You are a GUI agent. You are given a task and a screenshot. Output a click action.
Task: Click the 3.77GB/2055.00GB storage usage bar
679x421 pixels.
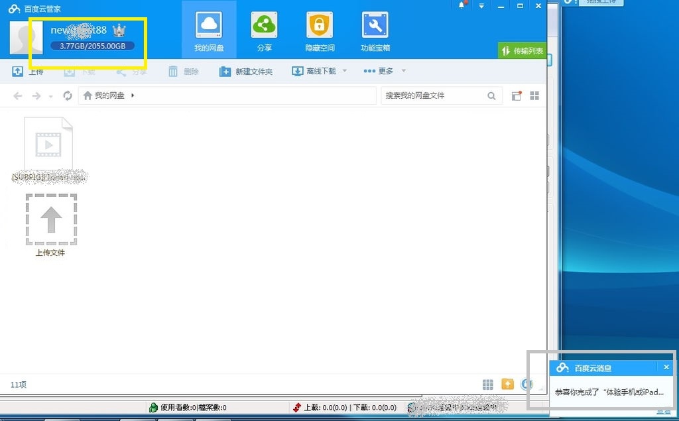click(92, 46)
